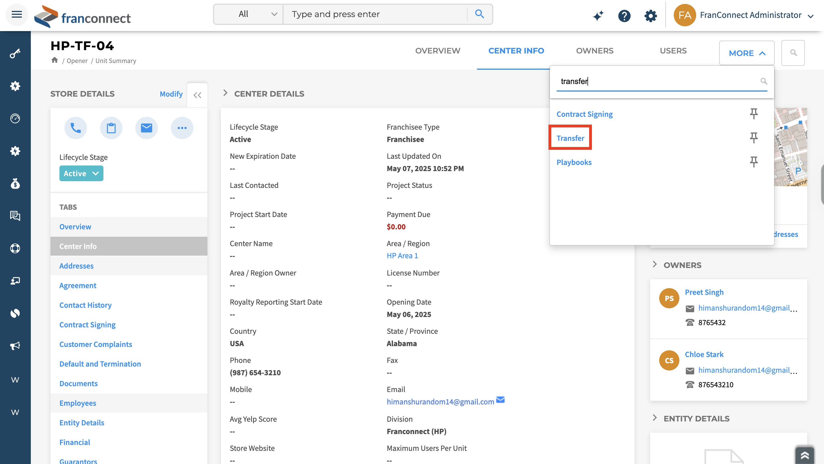Switch to the Owners tab

(595, 50)
